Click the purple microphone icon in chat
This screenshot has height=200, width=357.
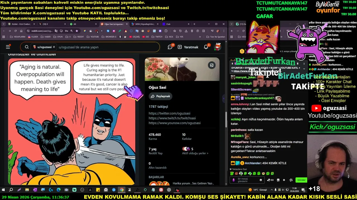(x=234, y=180)
